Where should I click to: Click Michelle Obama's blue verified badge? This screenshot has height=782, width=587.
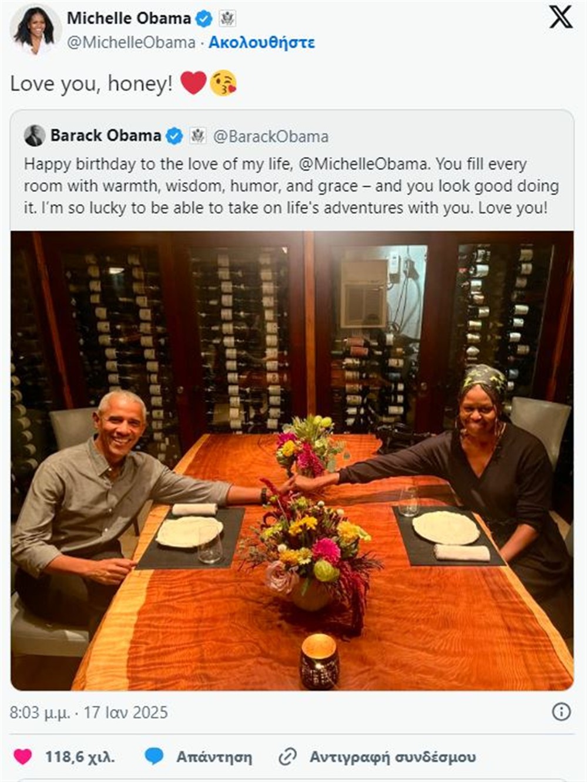click(203, 19)
